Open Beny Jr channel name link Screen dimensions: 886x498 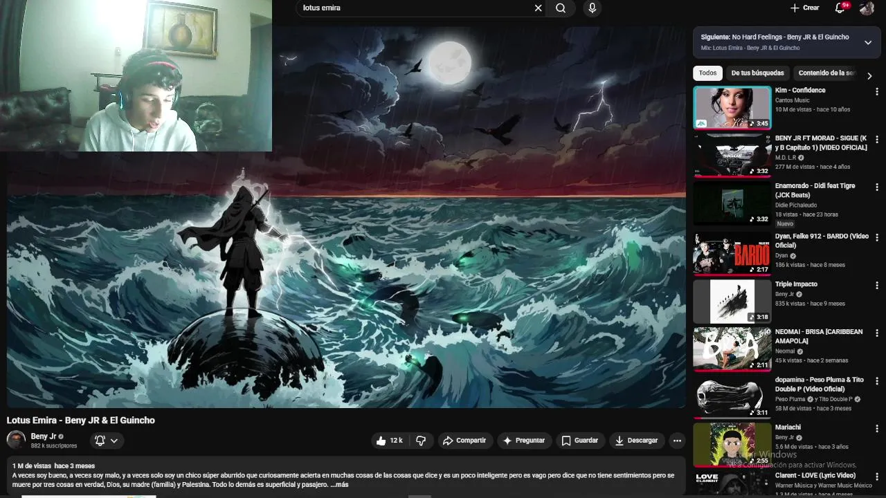(43, 436)
